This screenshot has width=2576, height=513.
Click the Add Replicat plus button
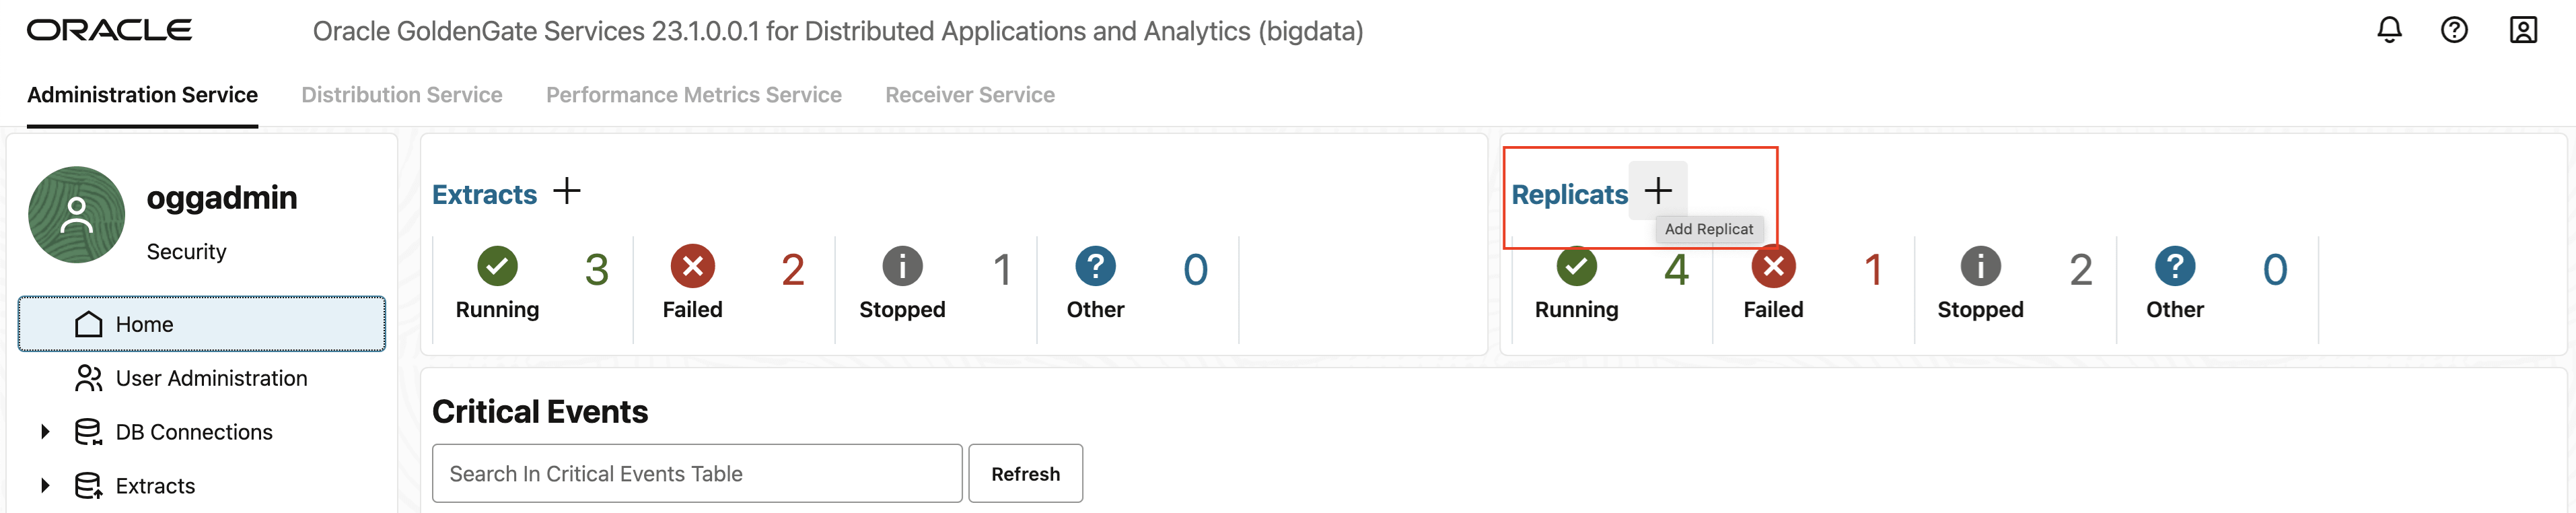tap(1659, 190)
